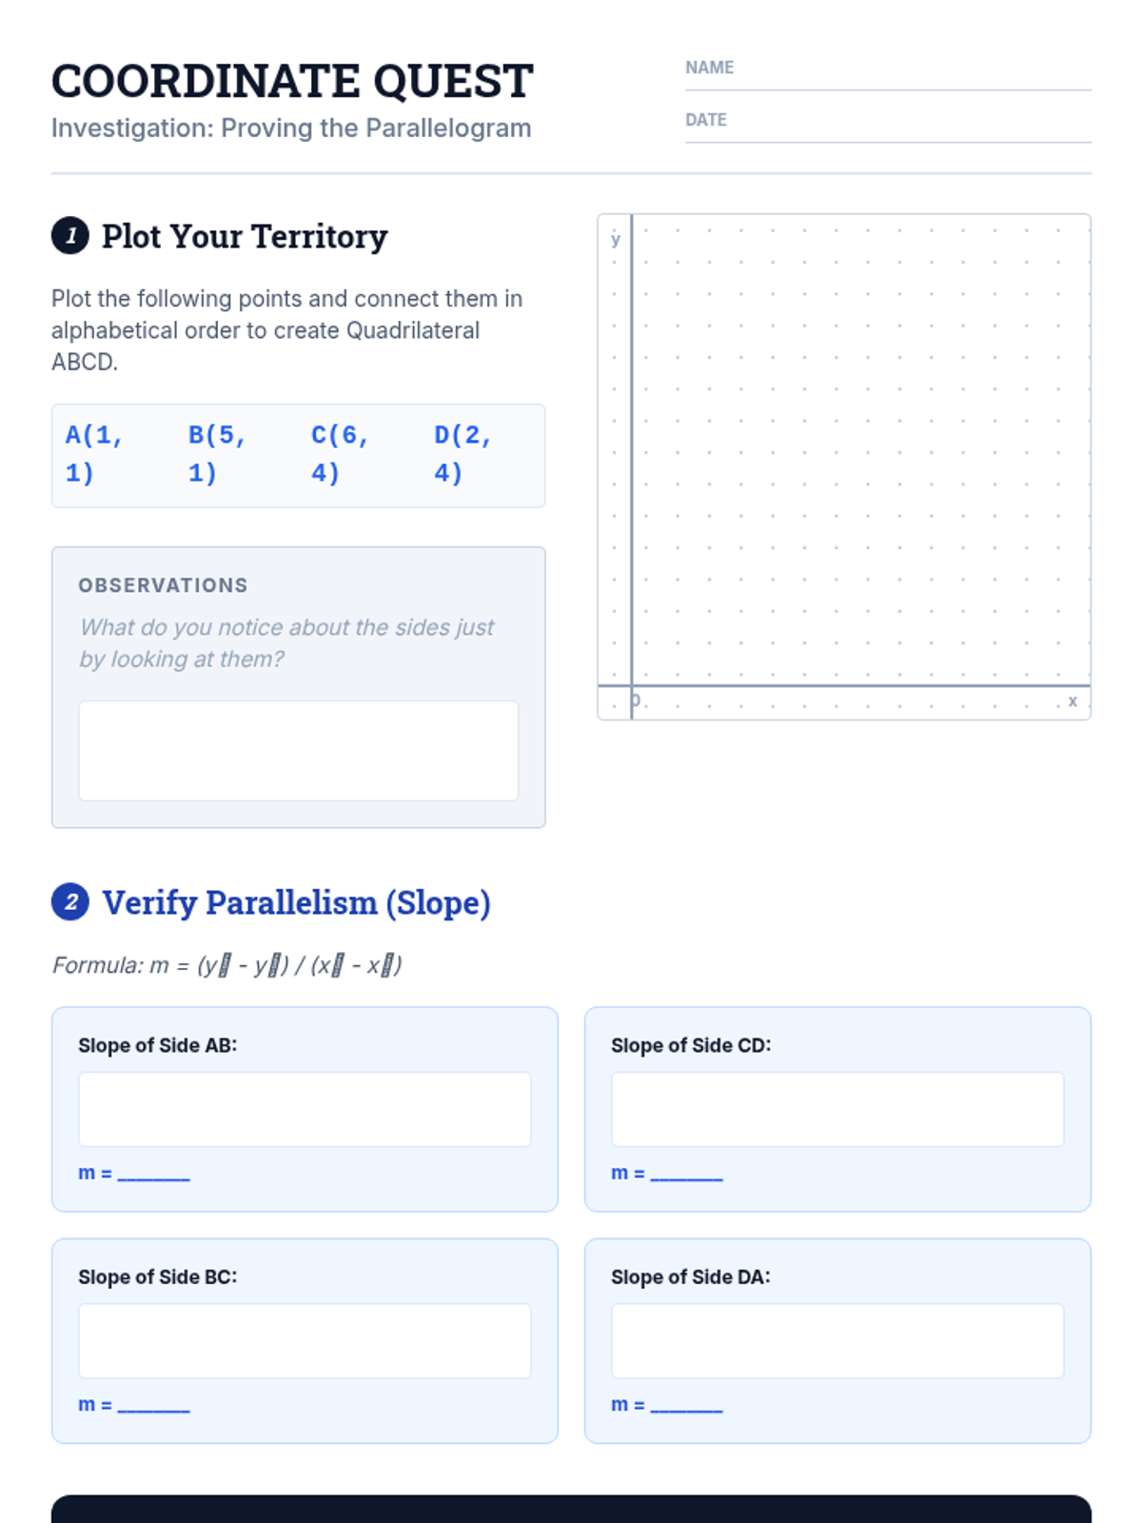Viewport: 1142px width, 1523px height.
Task: Click the Slope of Side DA work box
Action: pyautogui.click(x=837, y=1340)
